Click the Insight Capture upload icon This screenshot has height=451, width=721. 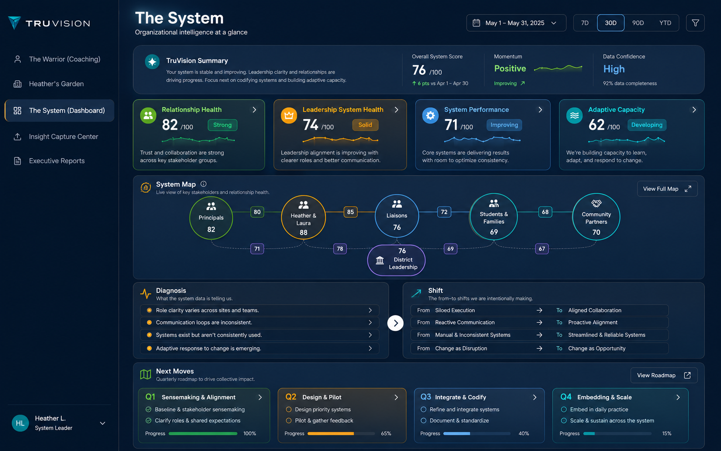point(18,136)
